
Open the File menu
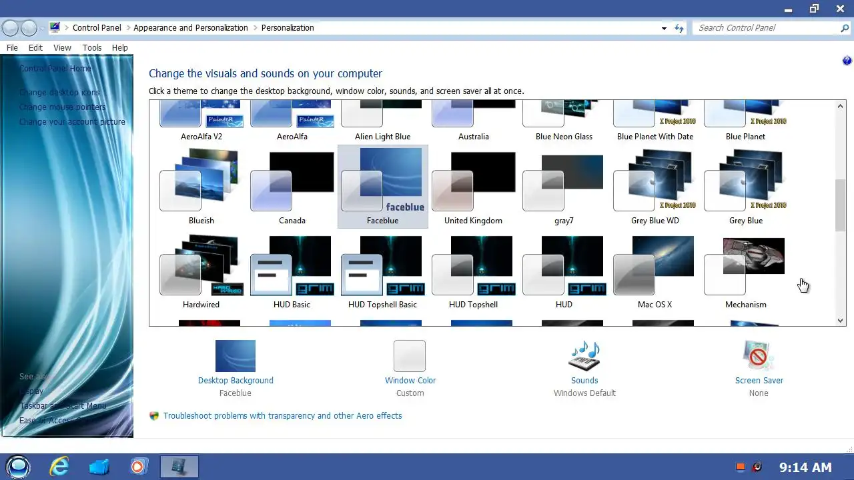[12, 48]
